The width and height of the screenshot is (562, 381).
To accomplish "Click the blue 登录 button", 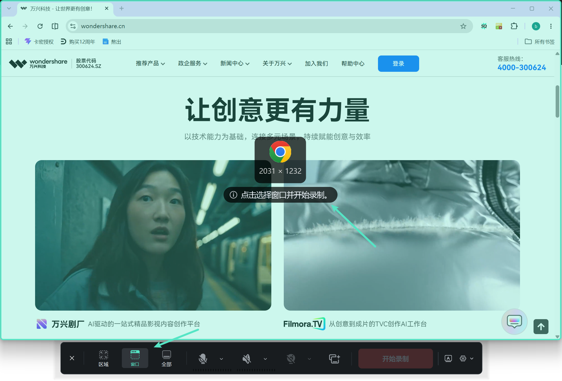I will pos(398,64).
